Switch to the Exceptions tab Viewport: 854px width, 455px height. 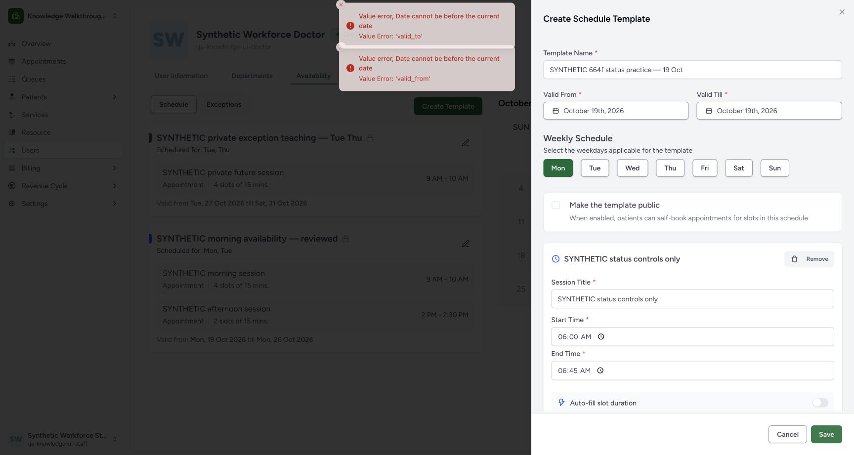224,104
